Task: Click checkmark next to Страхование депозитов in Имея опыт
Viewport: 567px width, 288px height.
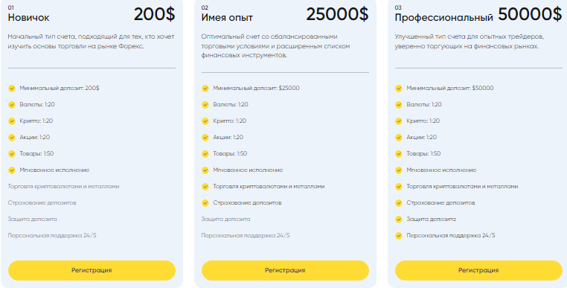Action: (205, 203)
